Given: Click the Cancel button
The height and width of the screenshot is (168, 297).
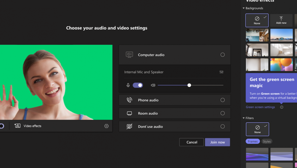Looking at the screenshot, I should click(x=191, y=142).
